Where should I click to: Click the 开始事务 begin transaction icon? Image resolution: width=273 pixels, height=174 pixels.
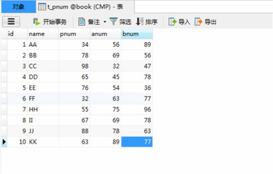(37, 22)
